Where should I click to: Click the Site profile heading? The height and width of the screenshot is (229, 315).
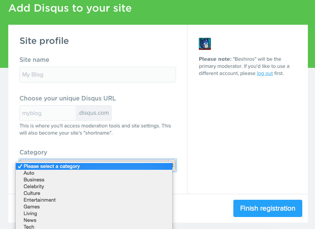44,41
